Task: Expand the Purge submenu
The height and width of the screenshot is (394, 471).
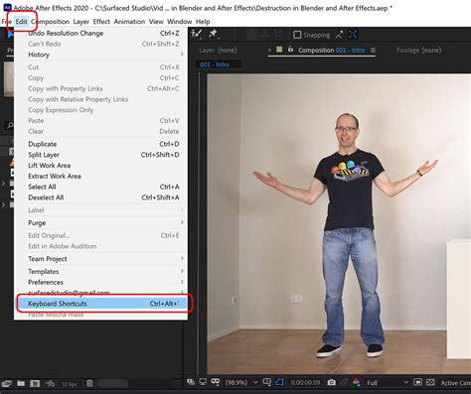Action: [x=101, y=222]
